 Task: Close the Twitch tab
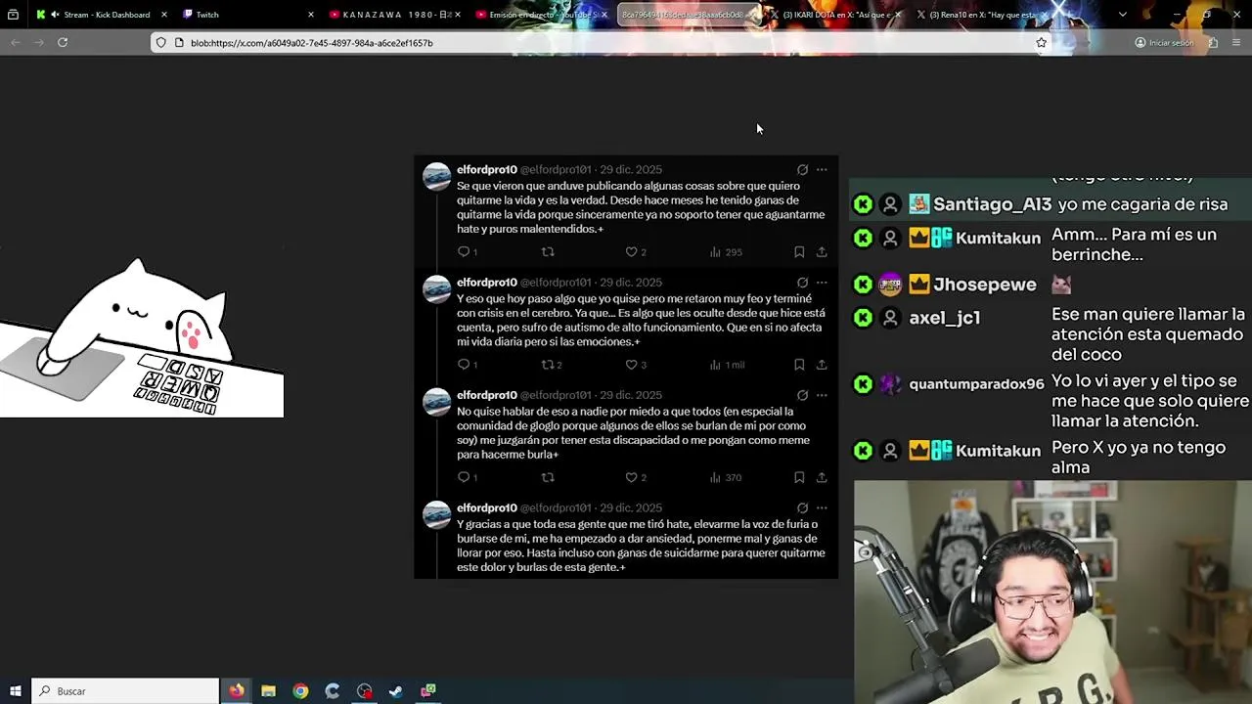tap(310, 15)
